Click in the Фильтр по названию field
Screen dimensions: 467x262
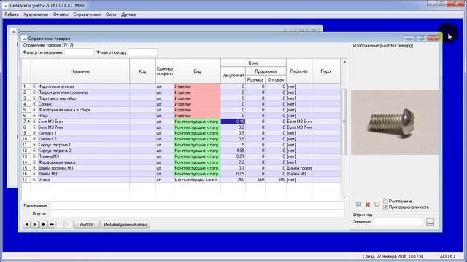(x=80, y=52)
